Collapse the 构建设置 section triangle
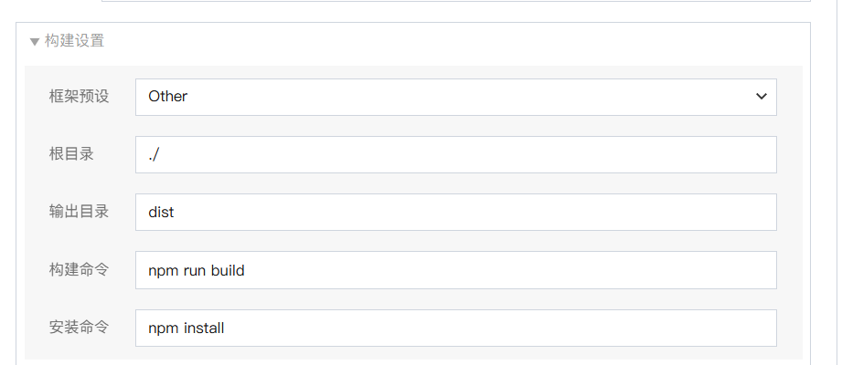Screen dimensions: 842x365 tap(35, 41)
